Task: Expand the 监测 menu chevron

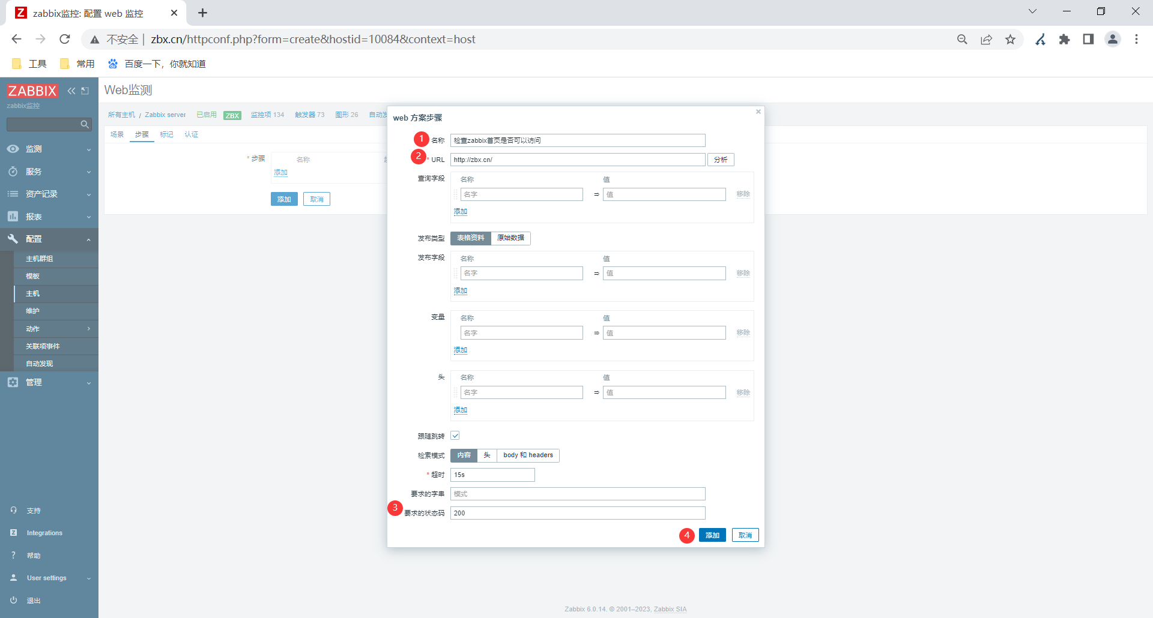Action: coord(89,149)
